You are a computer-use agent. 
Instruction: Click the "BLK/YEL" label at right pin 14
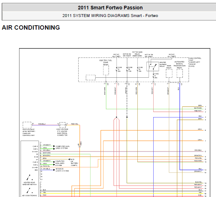pos(198,182)
